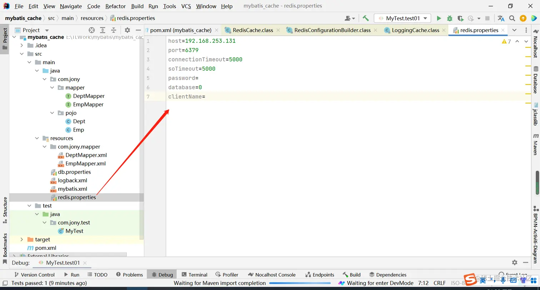Image resolution: width=540 pixels, height=290 pixels.
Task: Collapse the com.jony.mapper resources folder
Action: click(x=45, y=147)
